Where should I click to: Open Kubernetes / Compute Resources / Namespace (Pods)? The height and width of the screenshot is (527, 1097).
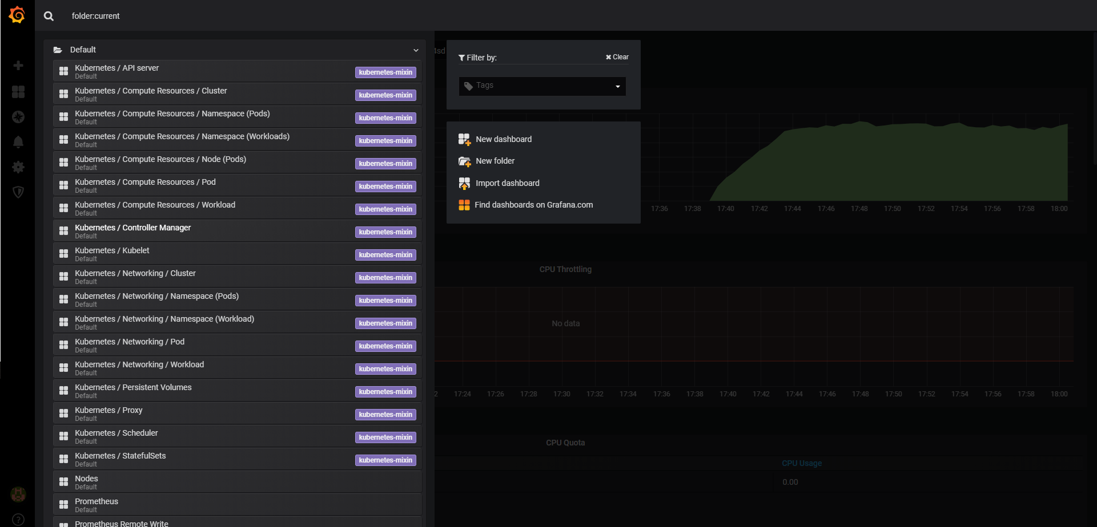pos(238,117)
